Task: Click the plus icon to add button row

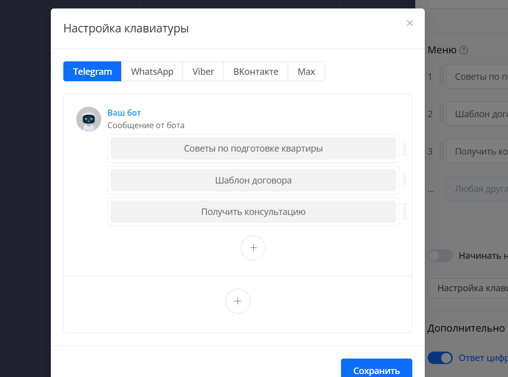Action: coord(253,248)
